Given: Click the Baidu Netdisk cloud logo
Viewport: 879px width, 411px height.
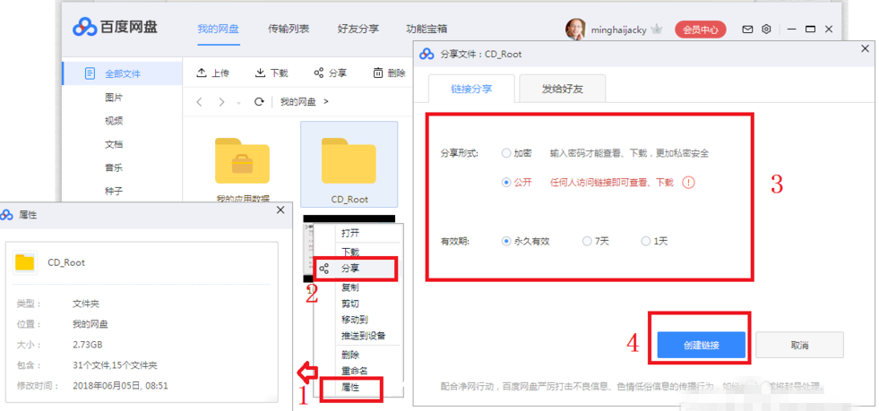Looking at the screenshot, I should coord(84,28).
